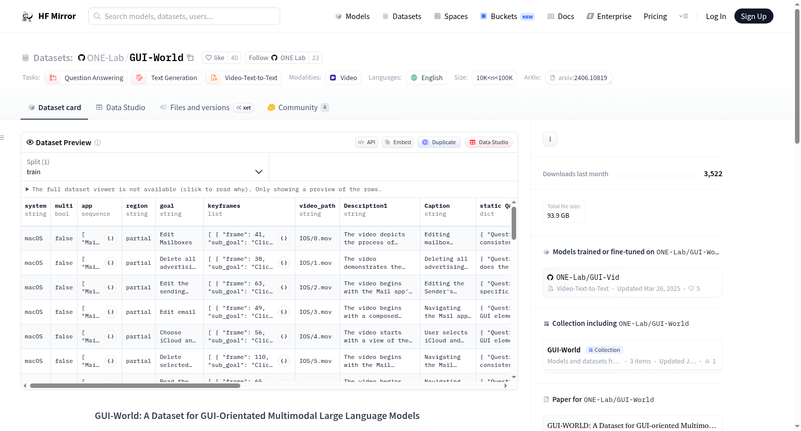801x431 pixels.
Task: Switch to Files and versions tab
Action: point(206,108)
